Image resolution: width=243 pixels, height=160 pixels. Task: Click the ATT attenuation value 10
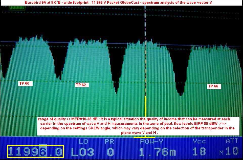click(232, 152)
